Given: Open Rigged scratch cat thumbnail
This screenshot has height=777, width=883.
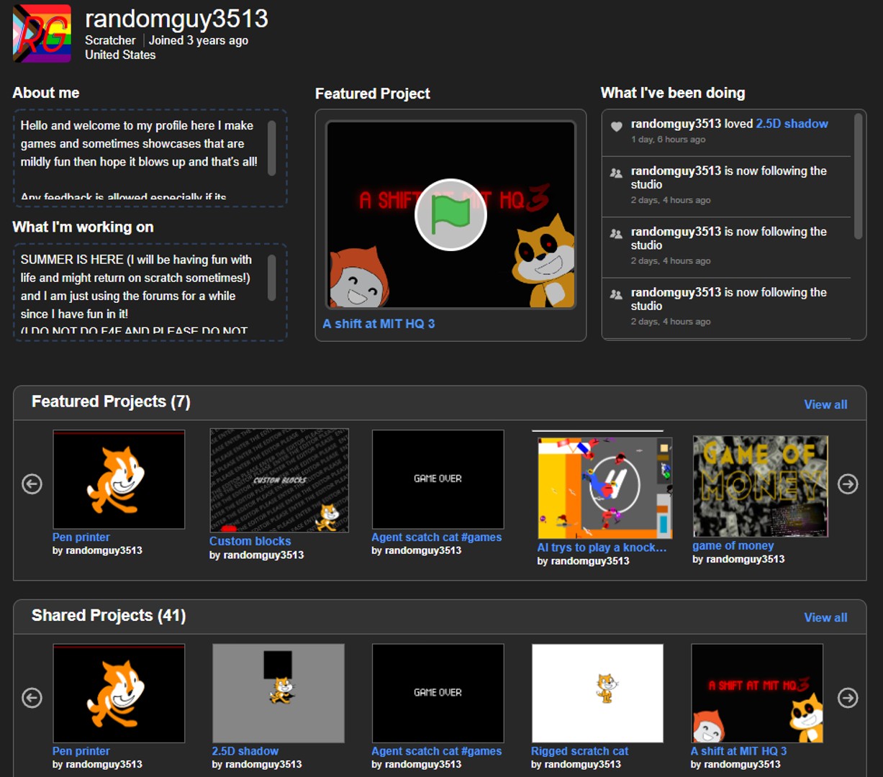Looking at the screenshot, I should pos(597,693).
